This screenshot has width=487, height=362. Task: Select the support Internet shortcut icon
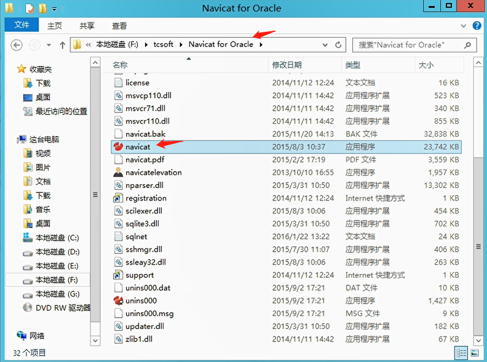point(119,275)
